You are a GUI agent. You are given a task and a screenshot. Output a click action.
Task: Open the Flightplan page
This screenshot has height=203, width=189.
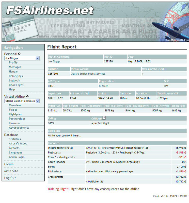pos(15,114)
